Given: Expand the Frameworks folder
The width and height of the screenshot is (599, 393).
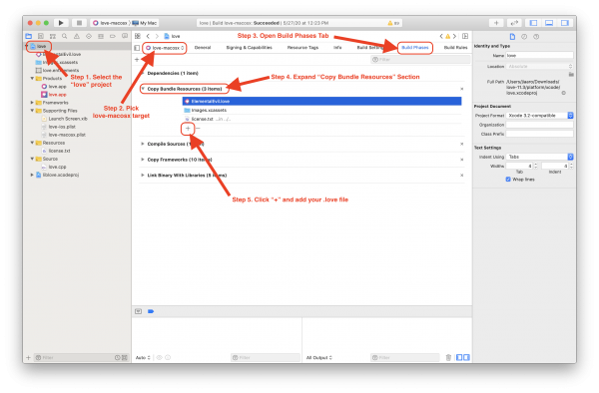Looking at the screenshot, I should coord(32,103).
